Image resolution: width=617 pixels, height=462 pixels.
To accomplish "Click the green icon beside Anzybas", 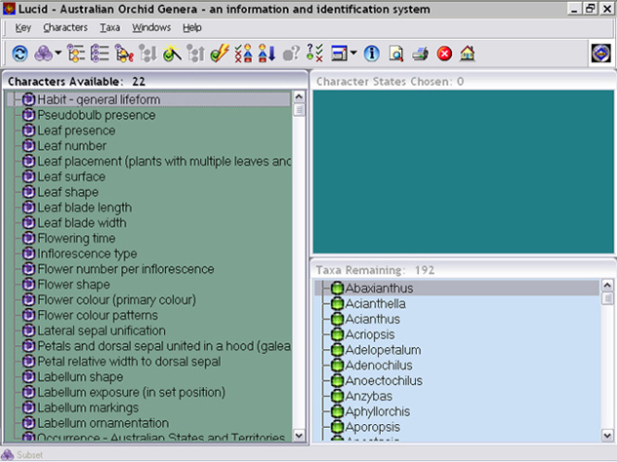I will tap(337, 396).
